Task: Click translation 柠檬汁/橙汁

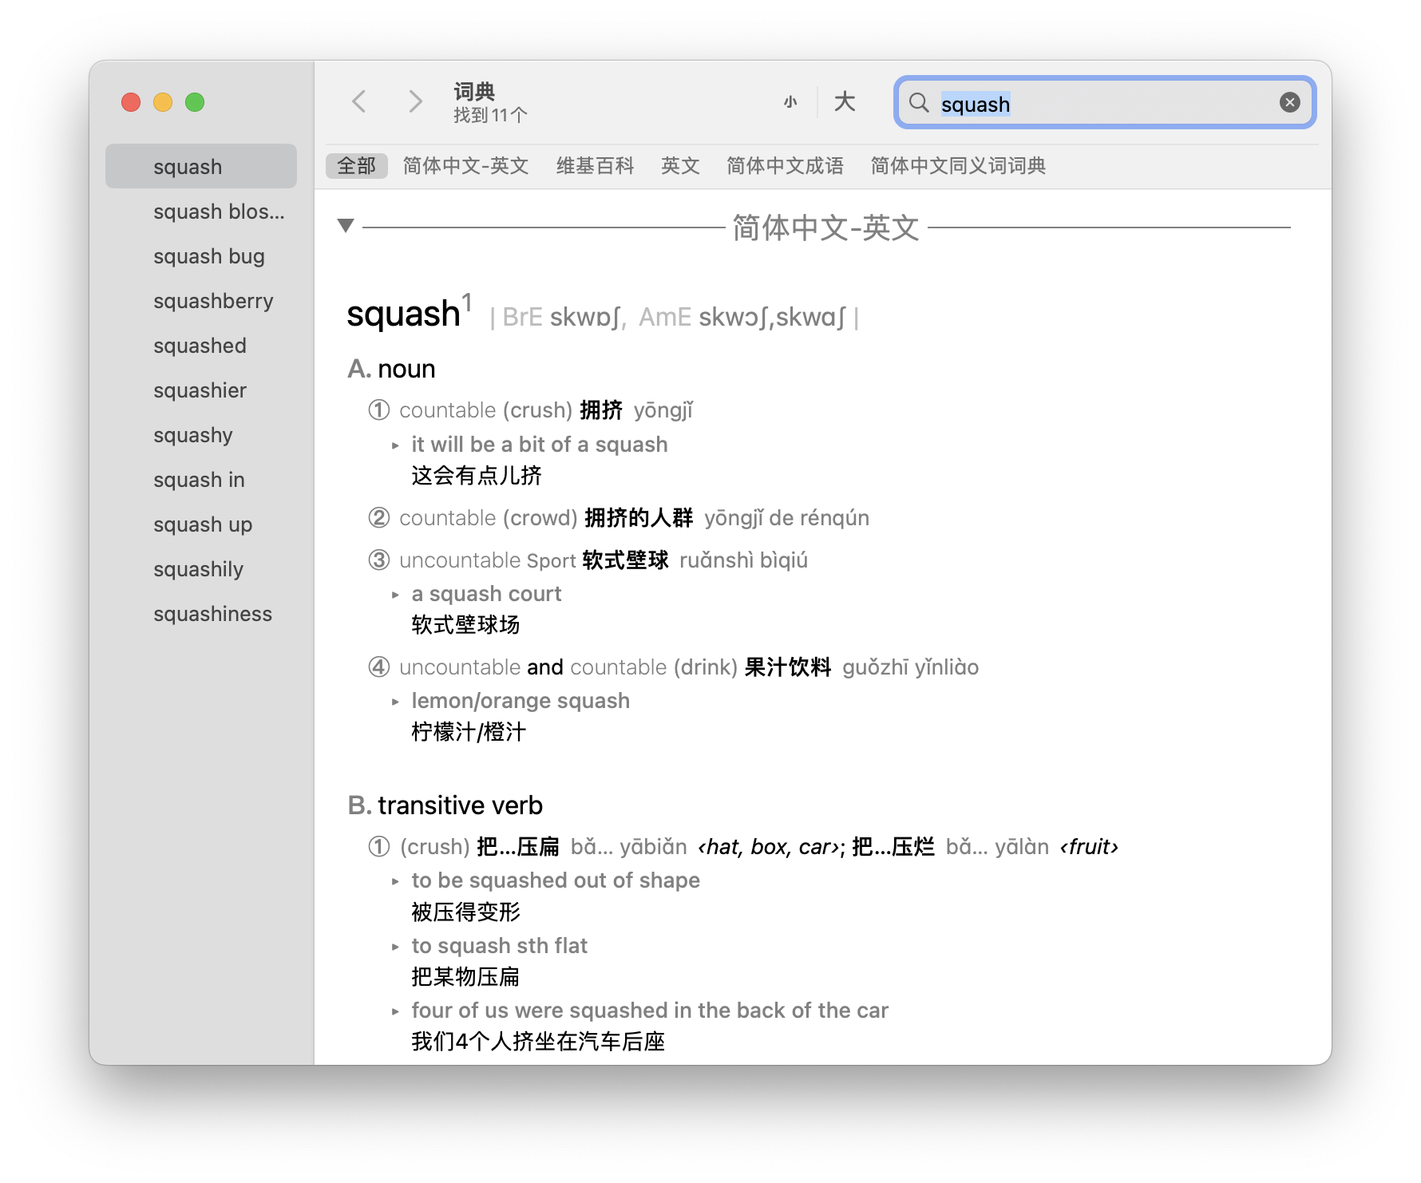Action: (469, 732)
